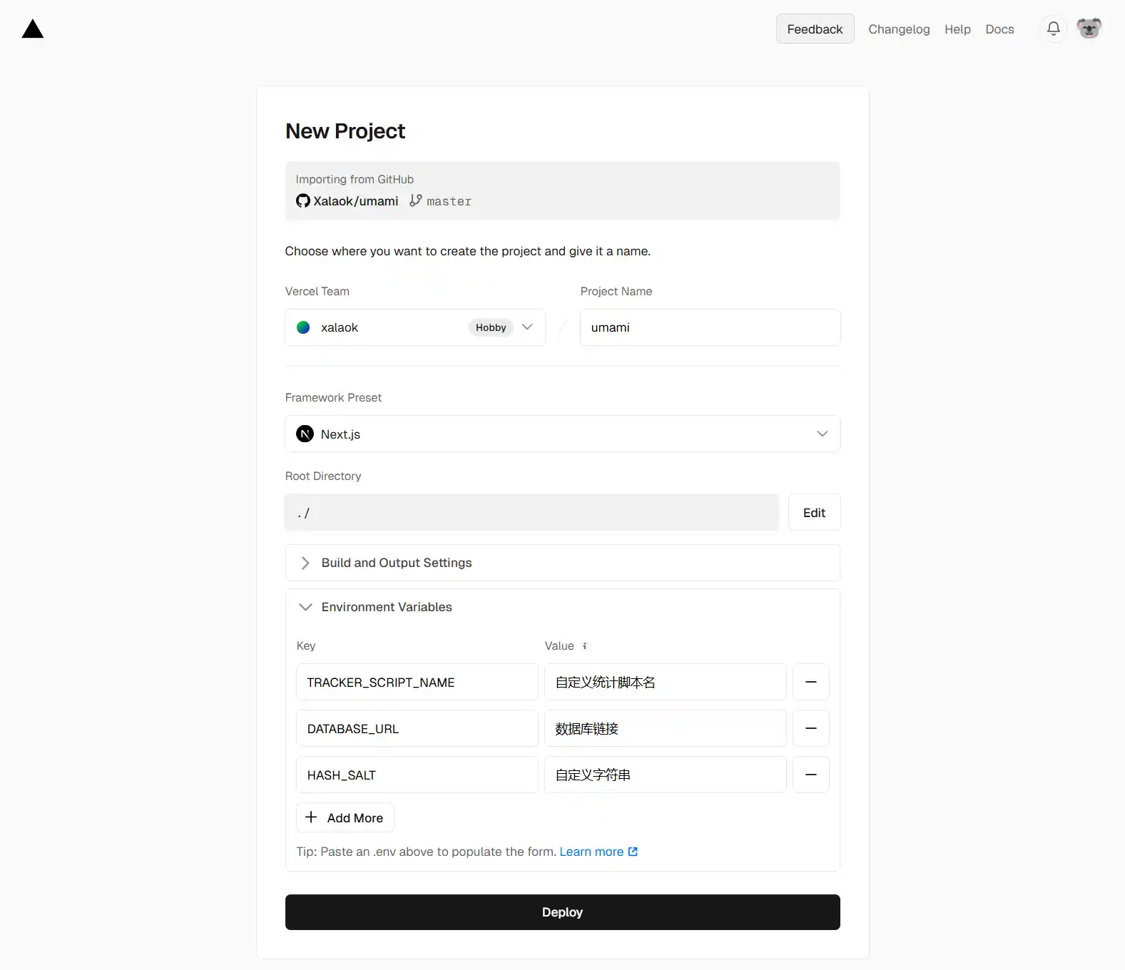Click the plus icon on Add More
The height and width of the screenshot is (970, 1125).
coord(311,817)
